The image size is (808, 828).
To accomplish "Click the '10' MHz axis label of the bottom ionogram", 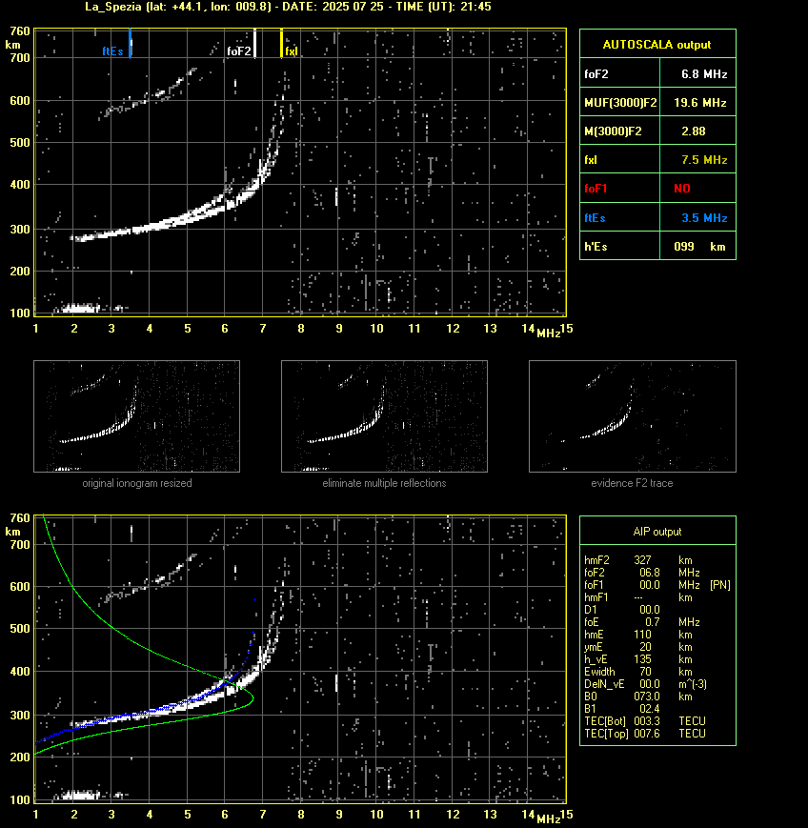I will [376, 815].
